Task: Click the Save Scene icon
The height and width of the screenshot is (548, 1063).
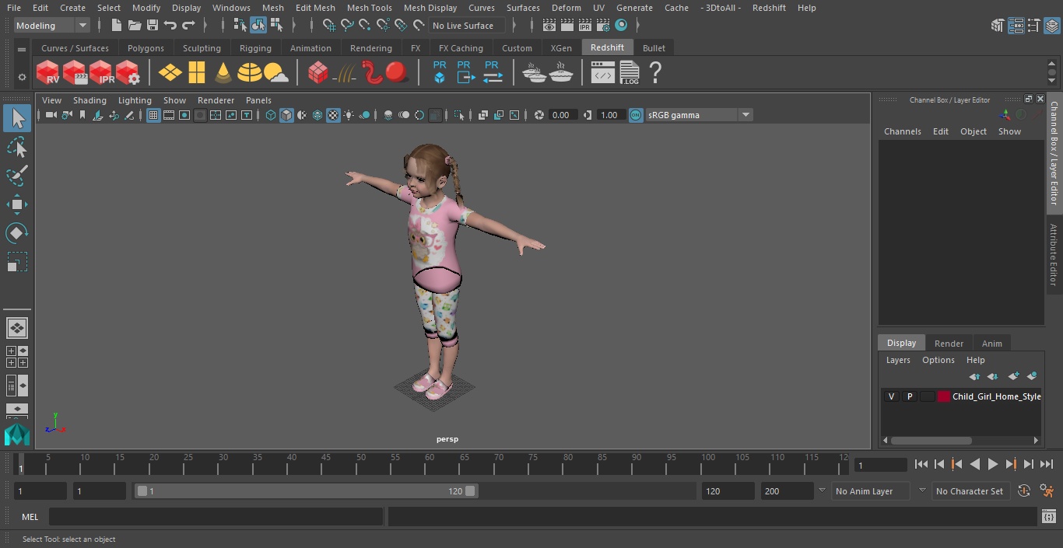Action: 153,26
